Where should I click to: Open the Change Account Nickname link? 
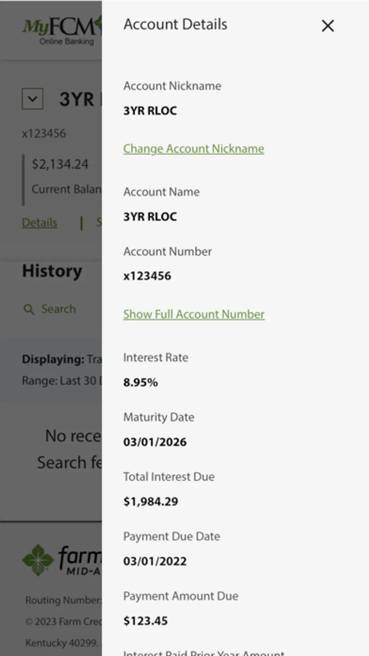[194, 149]
